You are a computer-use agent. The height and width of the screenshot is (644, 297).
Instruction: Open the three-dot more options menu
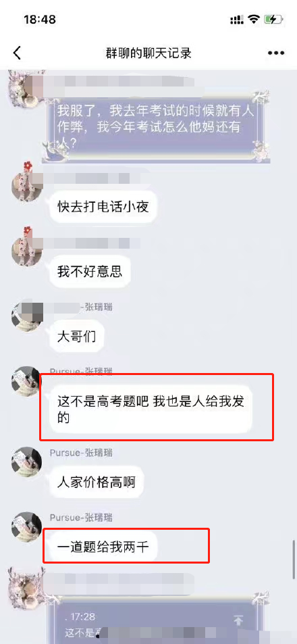pos(275,53)
